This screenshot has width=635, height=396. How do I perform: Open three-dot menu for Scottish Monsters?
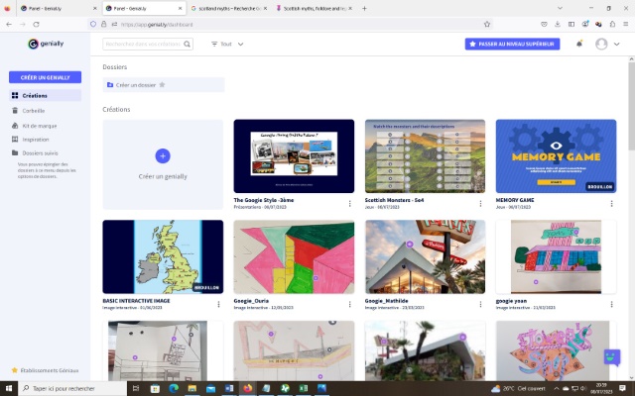[x=482, y=204]
